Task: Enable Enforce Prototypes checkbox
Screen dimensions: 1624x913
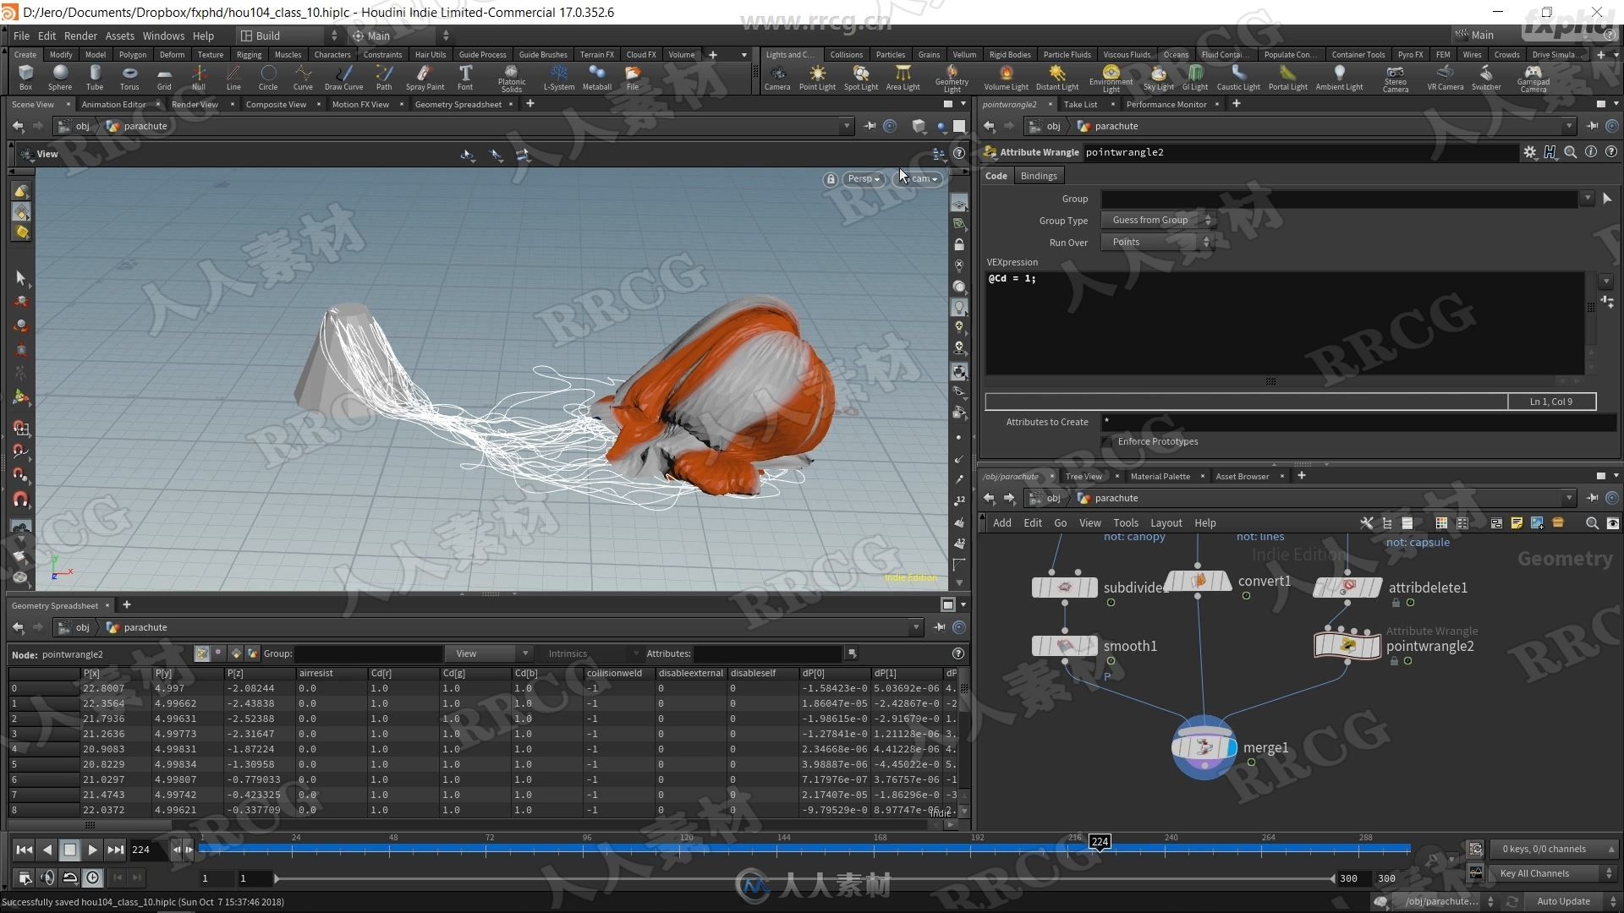Action: pyautogui.click(x=1107, y=441)
